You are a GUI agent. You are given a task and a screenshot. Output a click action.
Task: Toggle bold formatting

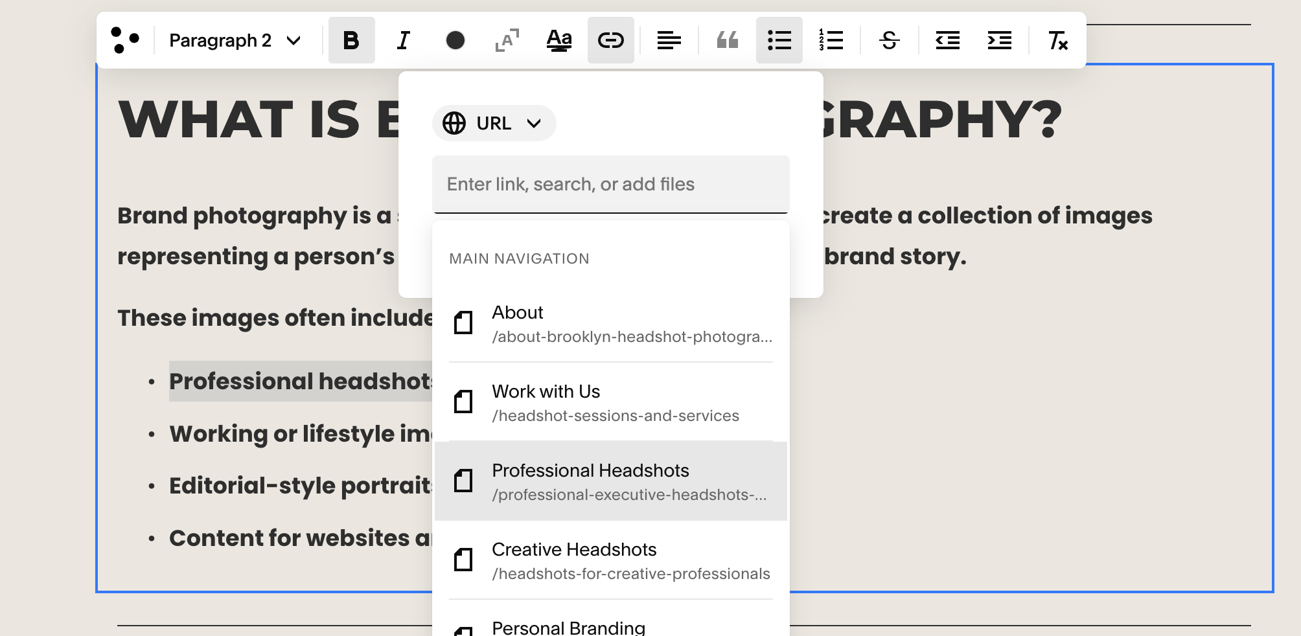351,40
